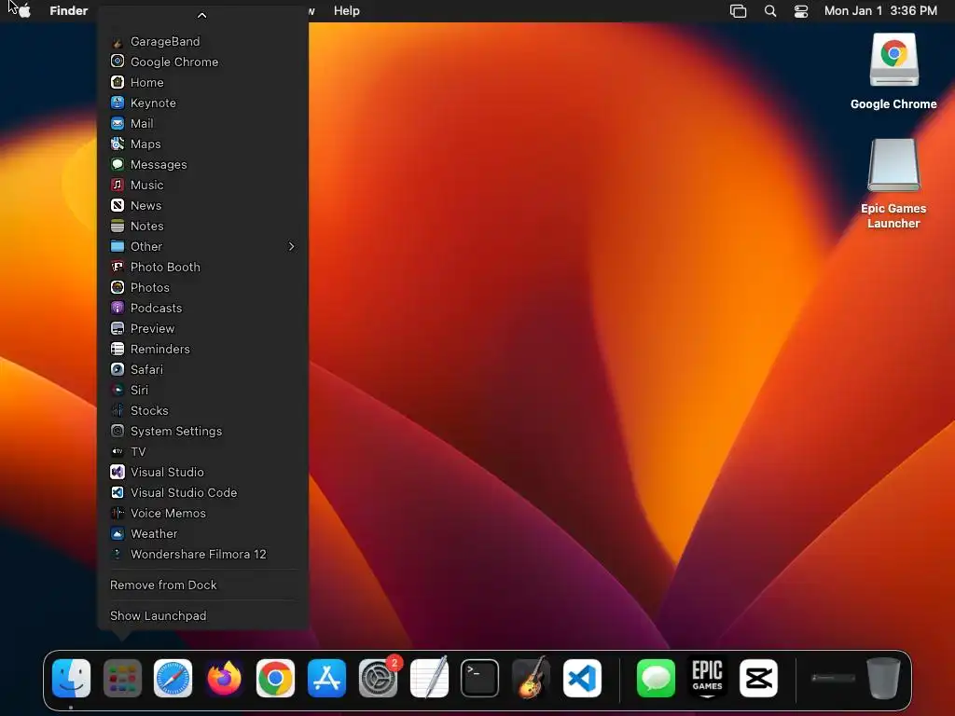Choose Mail in the app list
The width and height of the screenshot is (955, 716).
coord(202,124)
